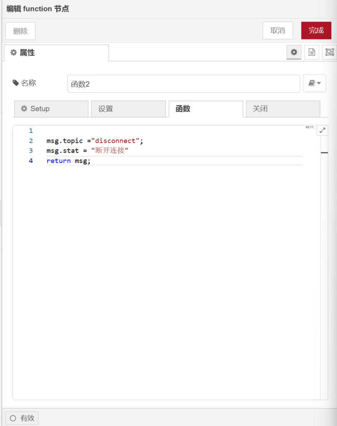The height and width of the screenshot is (426, 337).
Task: Click the editor's vertical scrollbar
Action: 324,250
